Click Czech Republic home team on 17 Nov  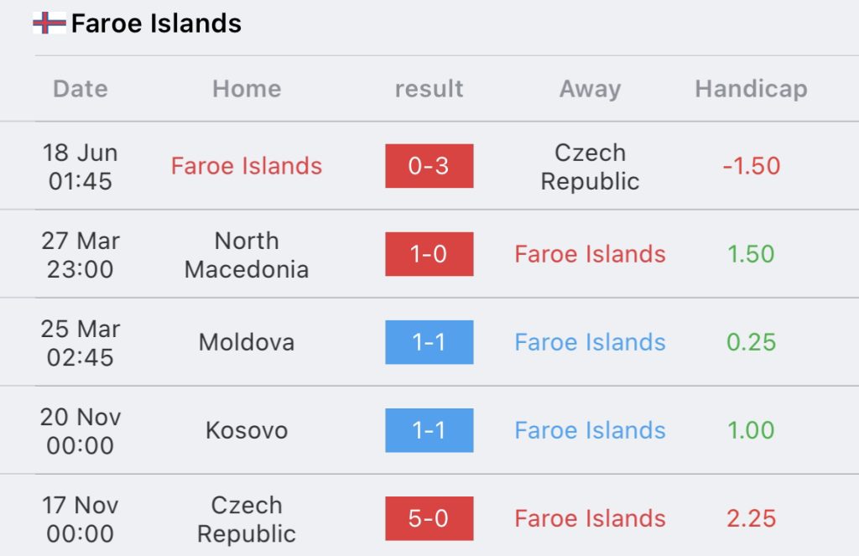[x=247, y=519]
